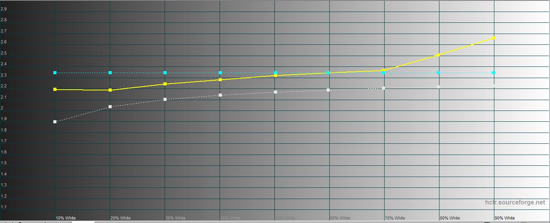Click the '10% White' axis label
The image size is (550, 223).
click(x=66, y=218)
